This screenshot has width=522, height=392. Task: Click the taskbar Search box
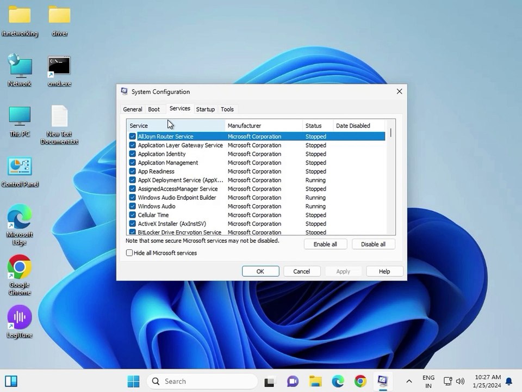[x=202, y=381]
